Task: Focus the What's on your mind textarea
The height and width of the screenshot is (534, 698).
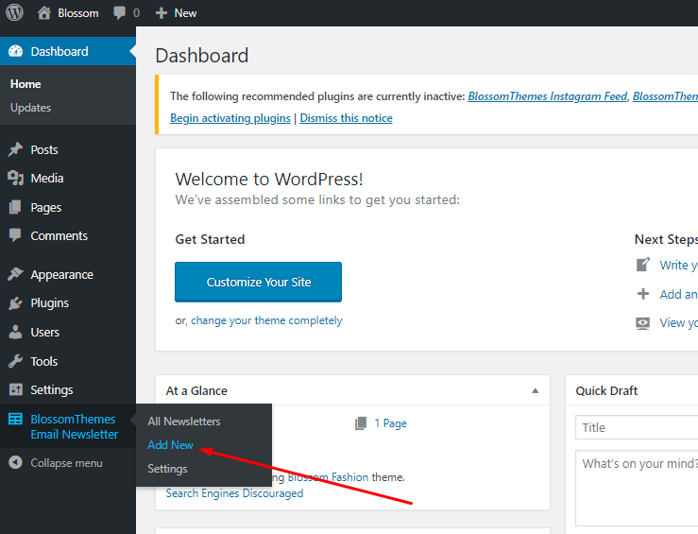Action: point(637,488)
